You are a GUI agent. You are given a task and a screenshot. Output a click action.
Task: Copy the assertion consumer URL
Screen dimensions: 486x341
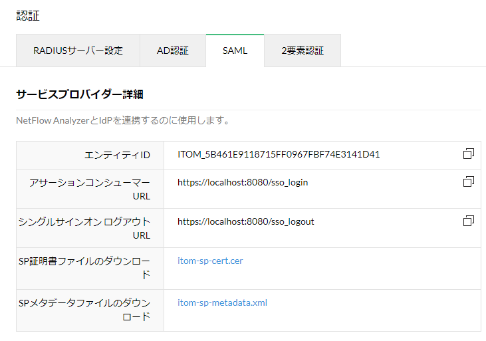(469, 181)
